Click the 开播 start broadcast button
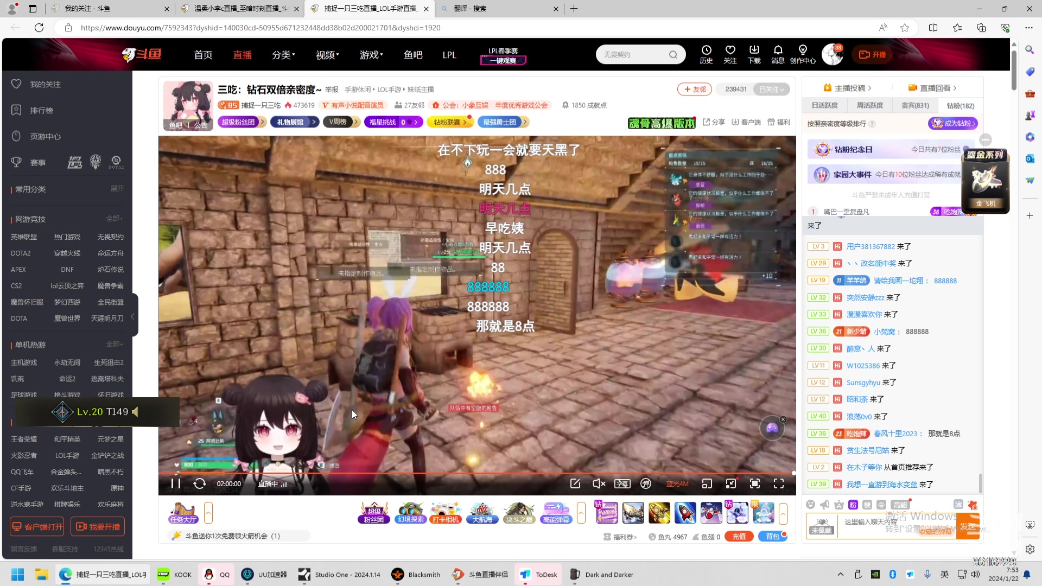The width and height of the screenshot is (1042, 586). (x=872, y=55)
